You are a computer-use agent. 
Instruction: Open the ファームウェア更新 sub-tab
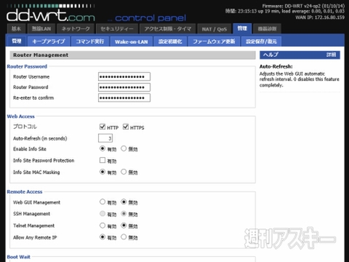tap(214, 41)
